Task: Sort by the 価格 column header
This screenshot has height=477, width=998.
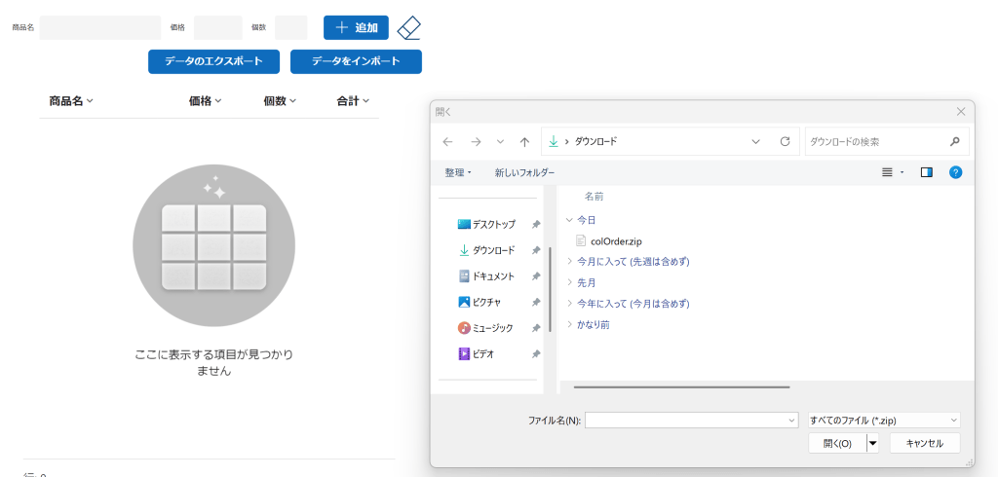Action: tap(205, 100)
